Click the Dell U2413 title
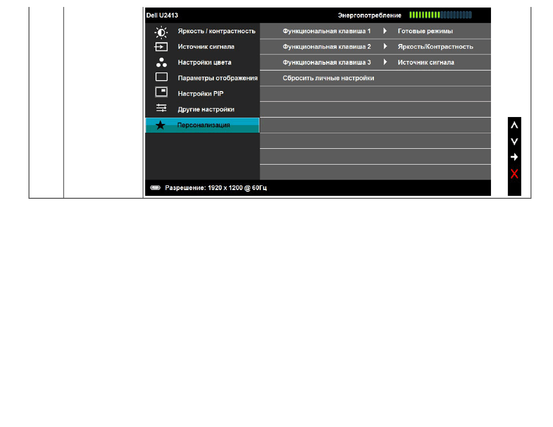553x427 pixels. click(x=162, y=15)
